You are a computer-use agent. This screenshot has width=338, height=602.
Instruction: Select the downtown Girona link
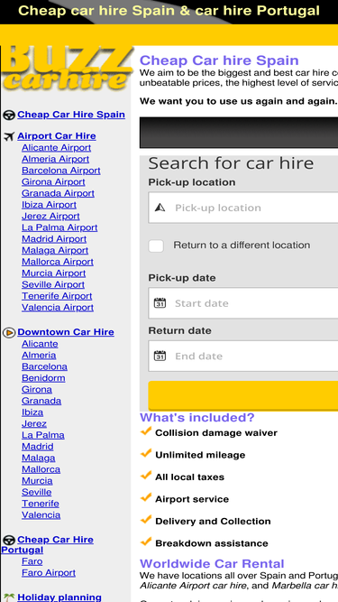(x=37, y=389)
